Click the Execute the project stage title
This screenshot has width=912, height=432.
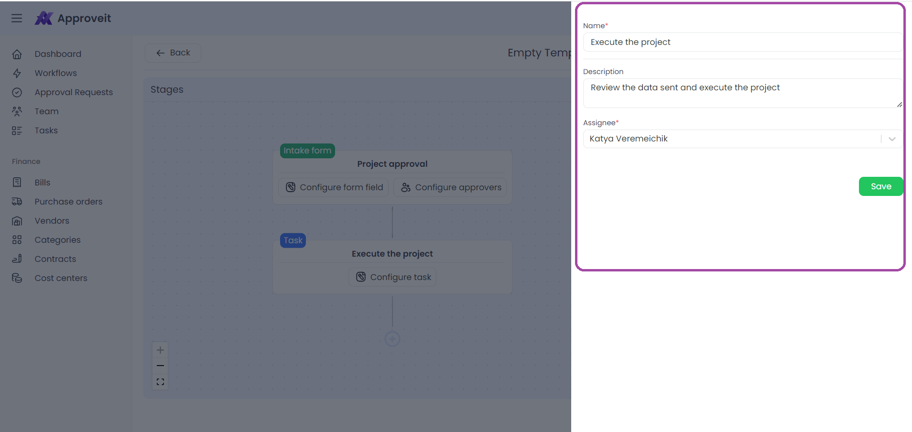coord(392,254)
